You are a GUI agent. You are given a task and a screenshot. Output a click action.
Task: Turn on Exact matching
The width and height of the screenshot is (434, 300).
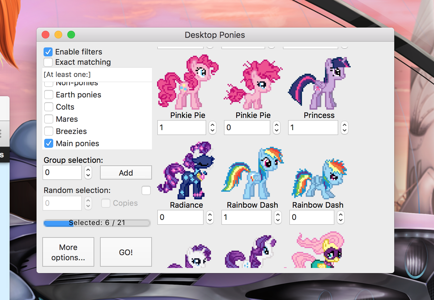[x=48, y=62]
